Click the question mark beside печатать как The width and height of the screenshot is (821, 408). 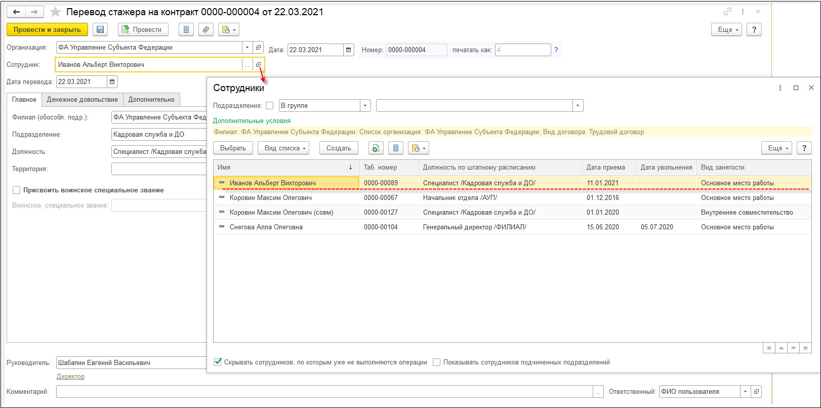tap(556, 50)
